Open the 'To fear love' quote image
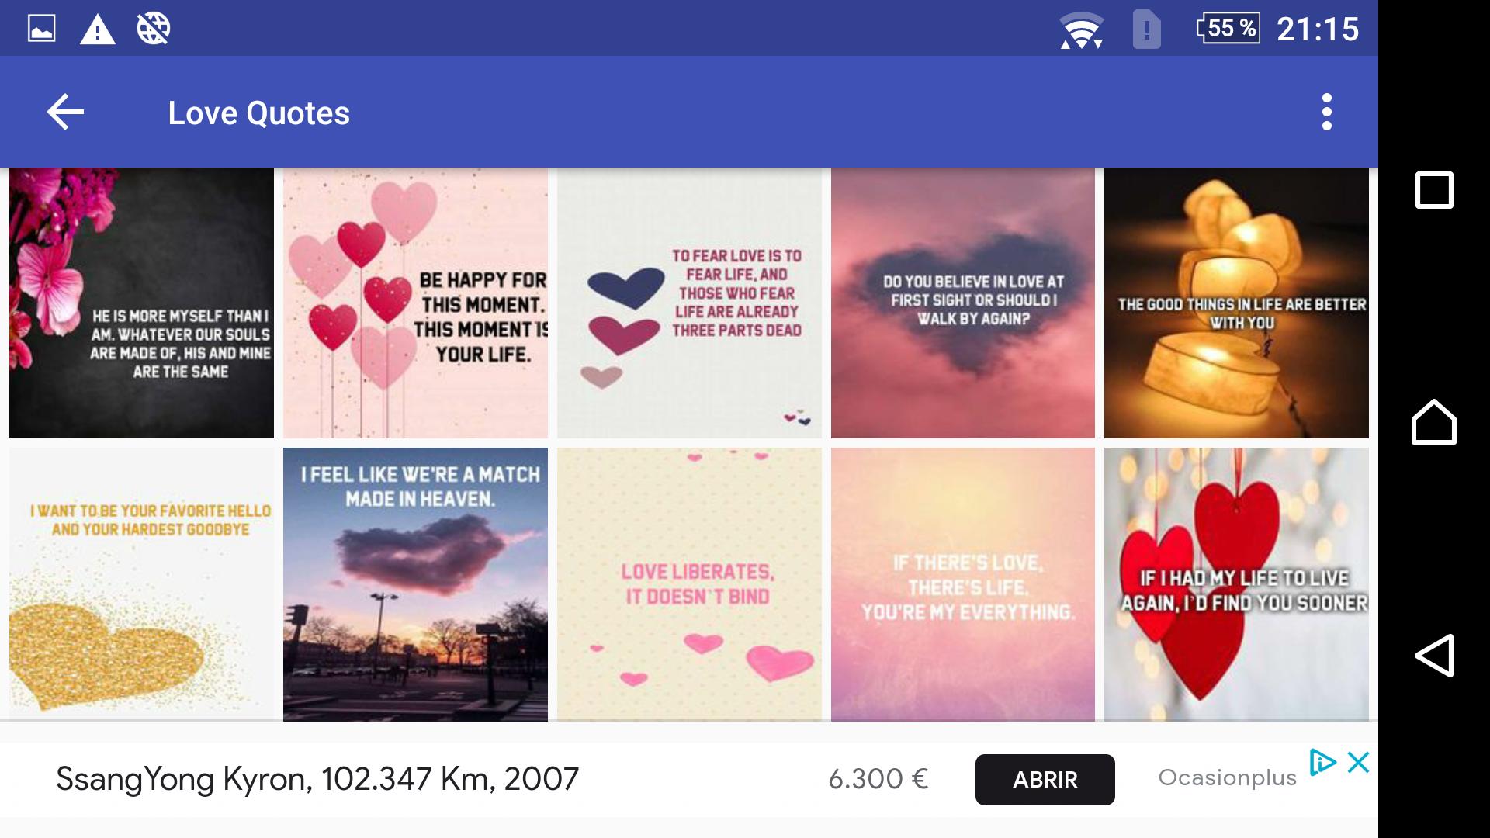 click(689, 303)
